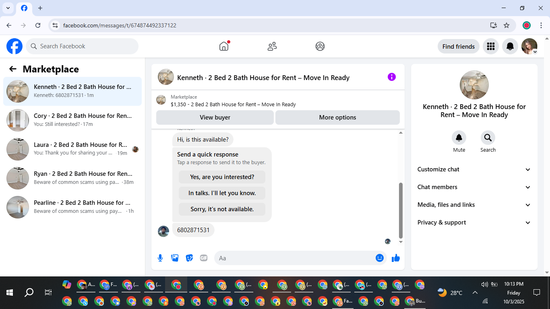Open the Groups icon in top navigation
The height and width of the screenshot is (309, 550).
pos(320,46)
